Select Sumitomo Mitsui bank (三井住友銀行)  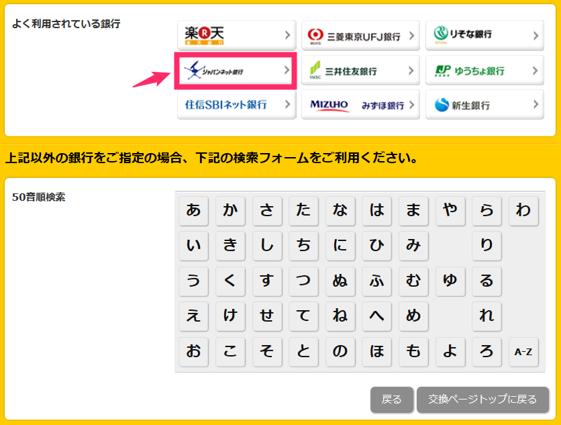(x=360, y=70)
